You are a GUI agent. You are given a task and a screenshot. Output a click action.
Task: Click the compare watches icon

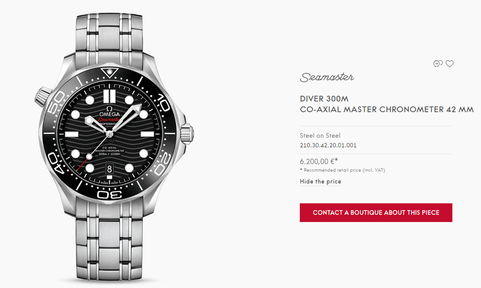[x=438, y=64]
